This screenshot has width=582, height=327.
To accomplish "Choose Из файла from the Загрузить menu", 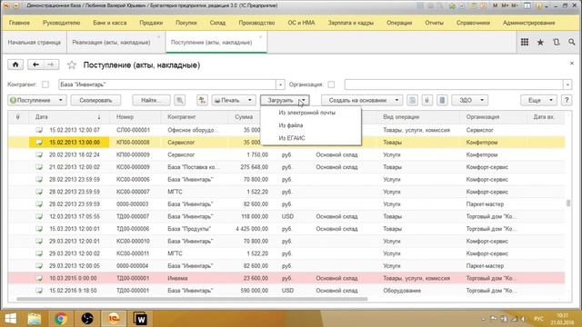I will (x=291, y=125).
